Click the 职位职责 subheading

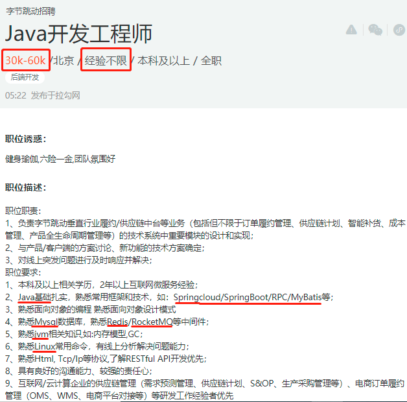pyautogui.click(x=23, y=211)
